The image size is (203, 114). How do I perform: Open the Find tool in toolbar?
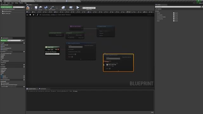[x=46, y=8]
